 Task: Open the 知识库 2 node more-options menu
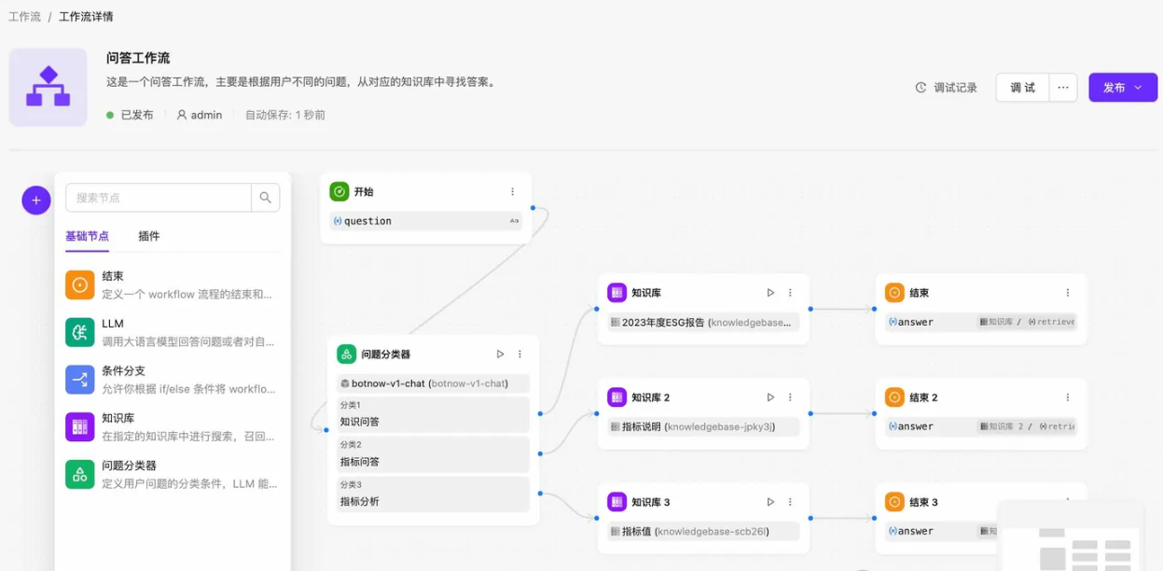(x=790, y=397)
